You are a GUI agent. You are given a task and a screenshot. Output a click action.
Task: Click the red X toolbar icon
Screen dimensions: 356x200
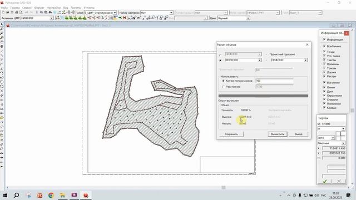point(125,18)
